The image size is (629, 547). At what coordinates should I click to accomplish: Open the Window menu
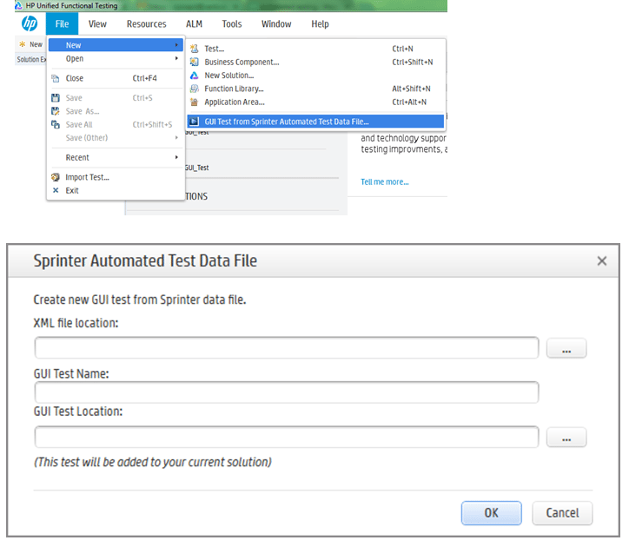[276, 24]
